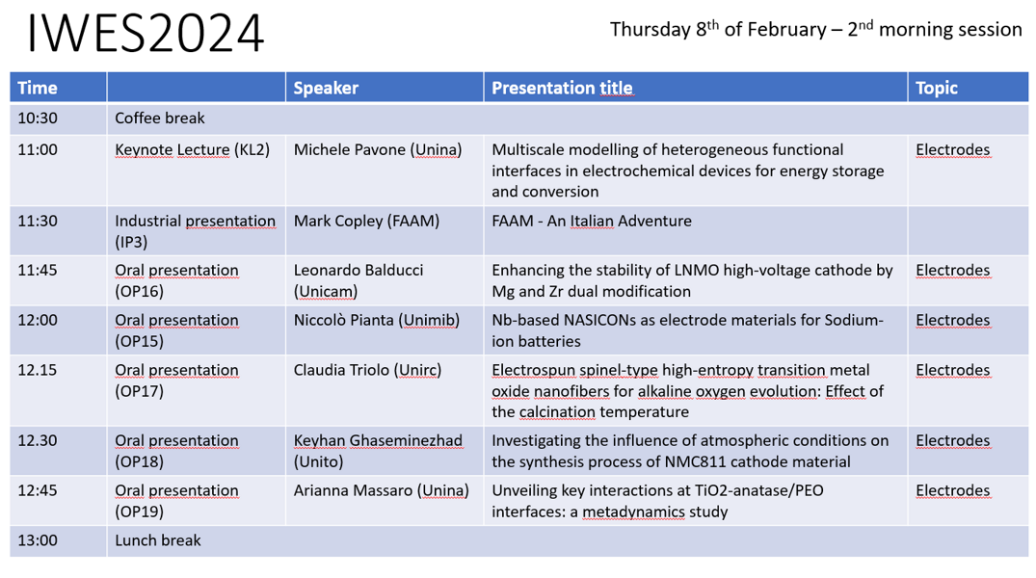The image size is (1036, 578).
Task: Select speaker Michele Pavone (Unina)
Action: tap(378, 149)
